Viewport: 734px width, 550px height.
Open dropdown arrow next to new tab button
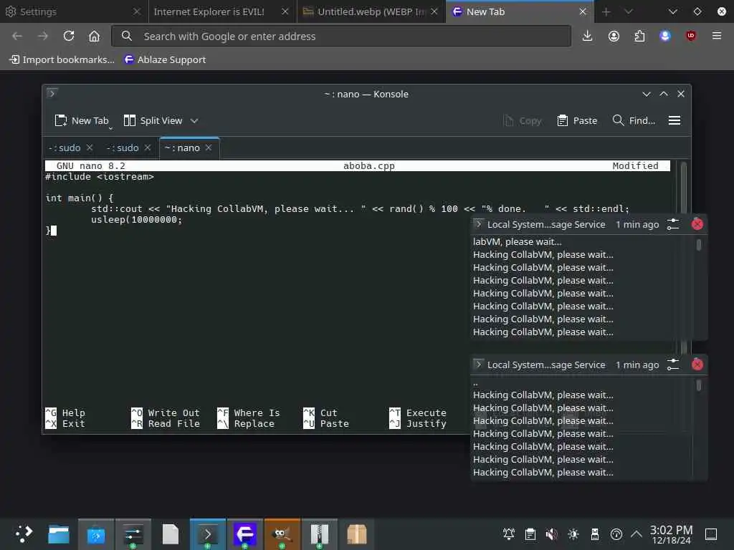(x=629, y=11)
